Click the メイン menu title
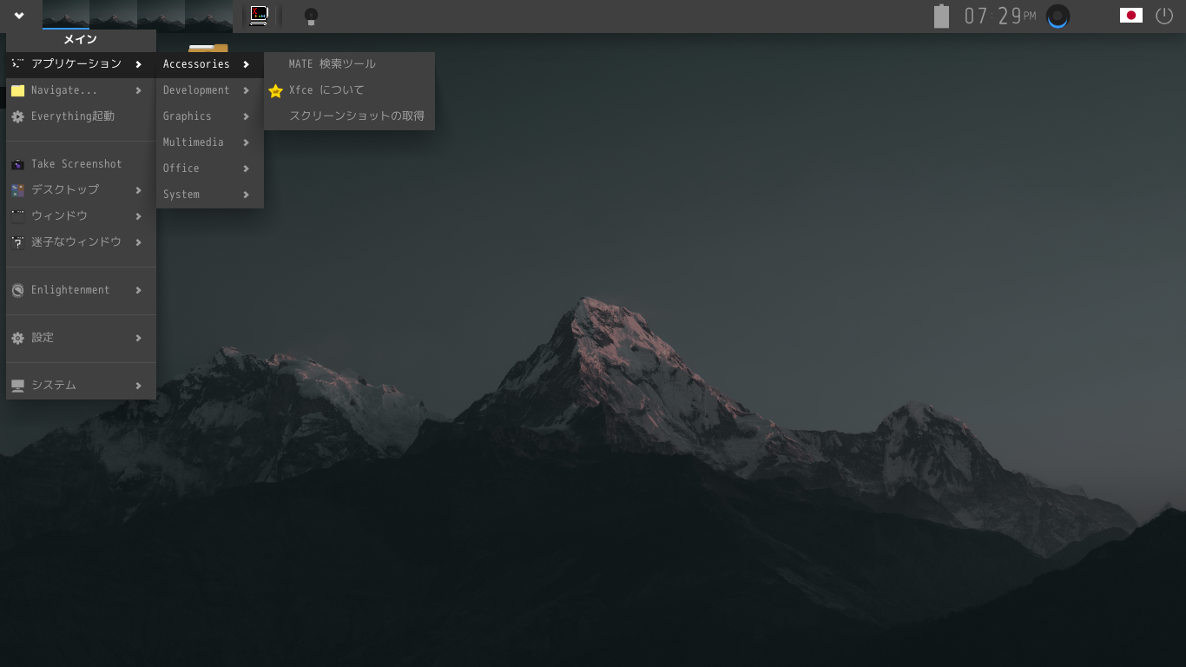The width and height of the screenshot is (1186, 667). 81,40
